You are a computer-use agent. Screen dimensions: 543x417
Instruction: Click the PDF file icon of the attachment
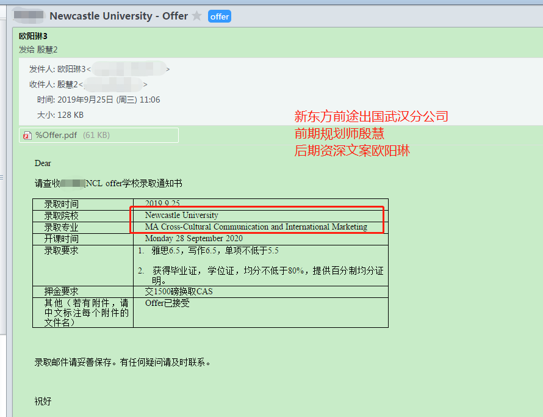pos(27,135)
